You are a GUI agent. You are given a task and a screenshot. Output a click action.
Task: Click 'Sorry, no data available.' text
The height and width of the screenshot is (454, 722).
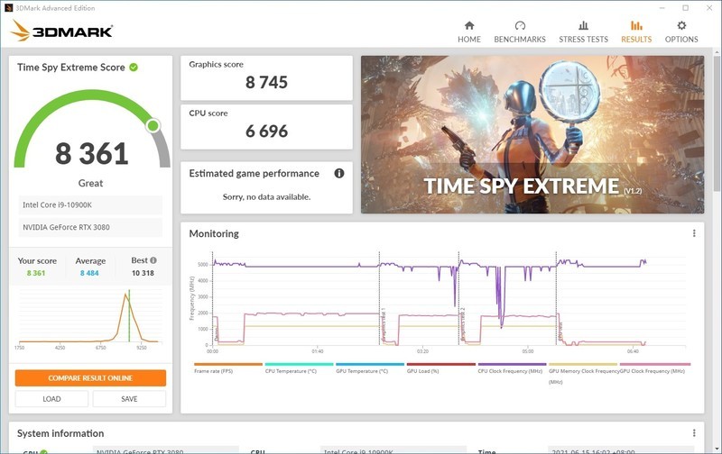click(266, 196)
